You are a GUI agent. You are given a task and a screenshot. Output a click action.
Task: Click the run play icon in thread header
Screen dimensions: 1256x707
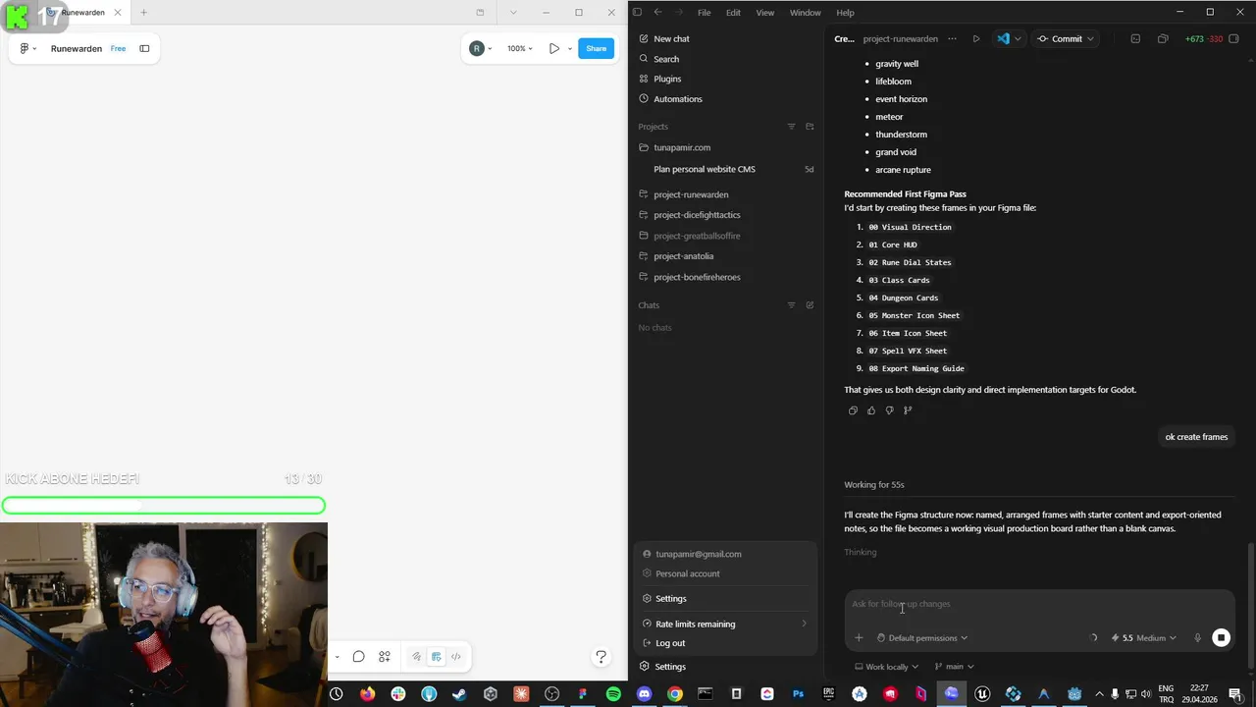(975, 39)
